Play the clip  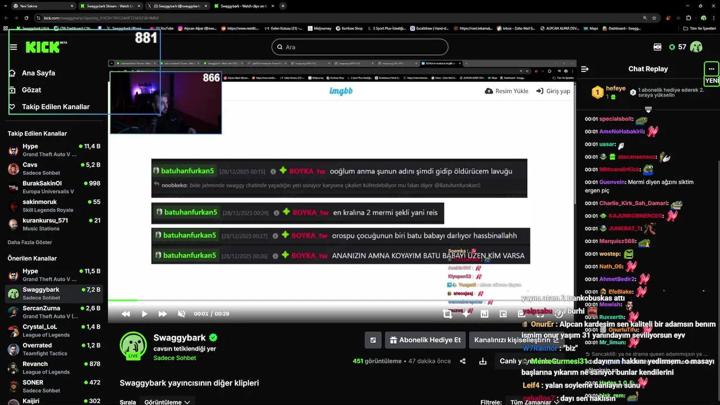click(x=145, y=314)
